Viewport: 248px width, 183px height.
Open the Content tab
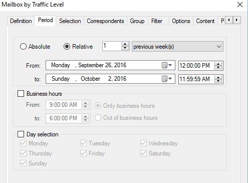[205, 21]
